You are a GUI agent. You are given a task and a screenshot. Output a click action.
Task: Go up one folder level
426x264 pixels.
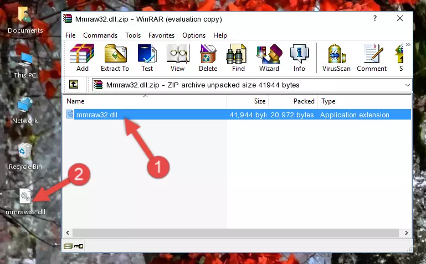(74, 84)
